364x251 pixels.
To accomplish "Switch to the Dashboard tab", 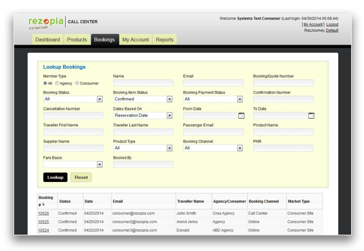I will pos(48,40).
